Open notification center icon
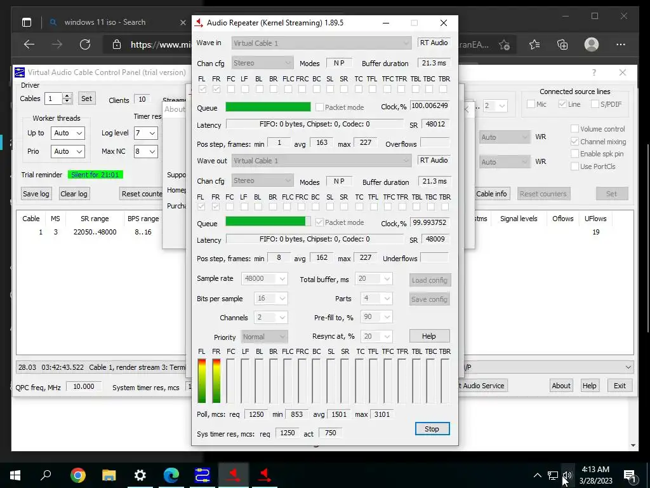The height and width of the screenshot is (488, 650). tap(630, 475)
